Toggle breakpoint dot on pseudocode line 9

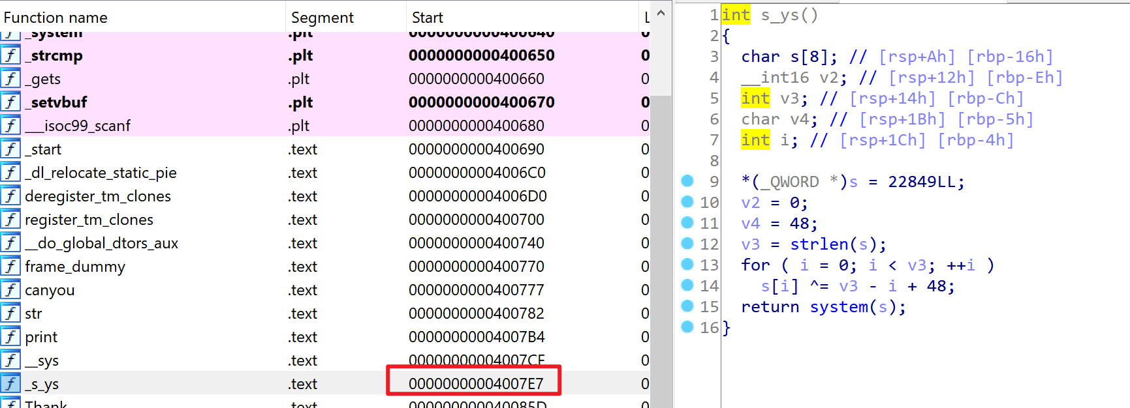687,181
